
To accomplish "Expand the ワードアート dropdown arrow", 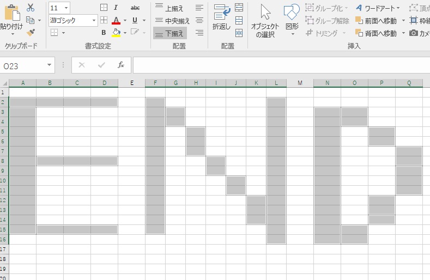I will 398,8.
